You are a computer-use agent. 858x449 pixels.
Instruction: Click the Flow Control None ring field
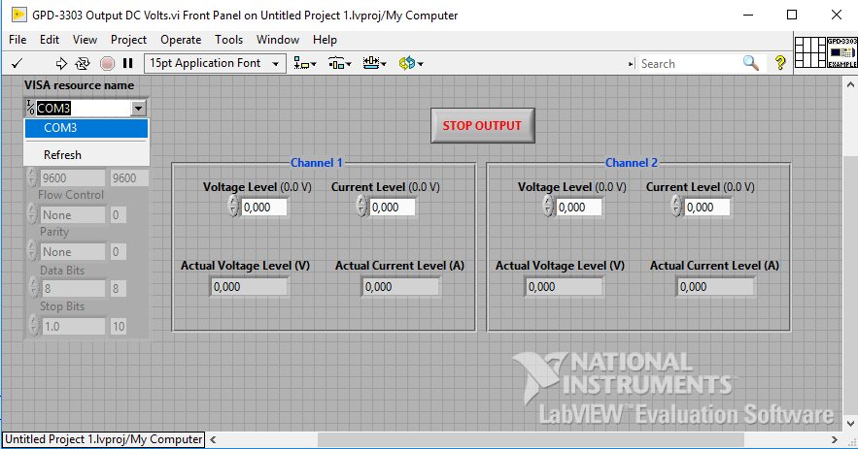(73, 215)
